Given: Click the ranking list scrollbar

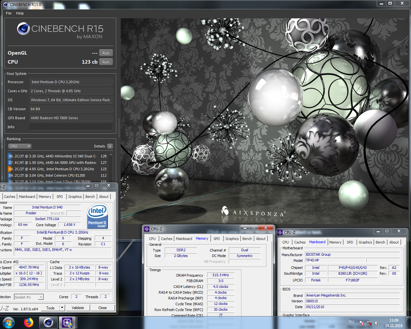Looking at the screenshot, I should [x=111, y=167].
